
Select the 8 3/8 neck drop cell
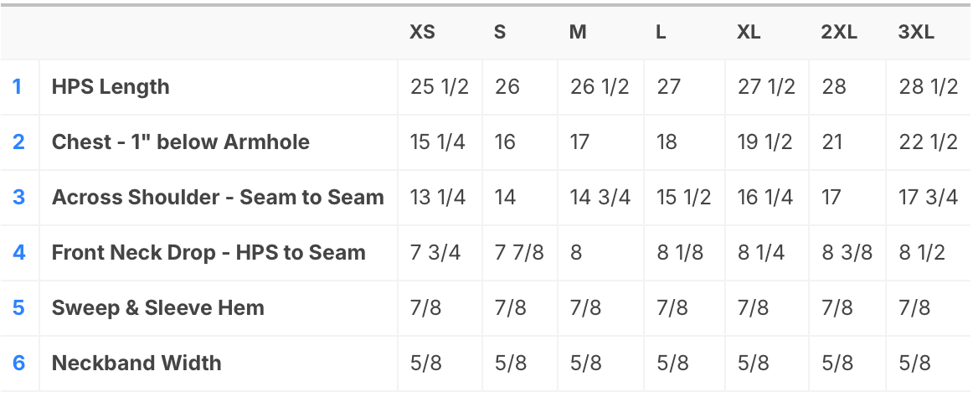point(847,252)
